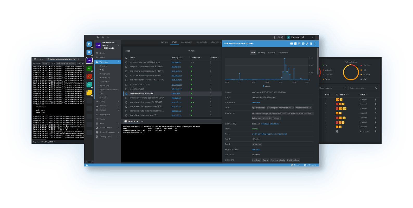
Task: Open notifications bell in the top bar
Action: coord(275,37)
